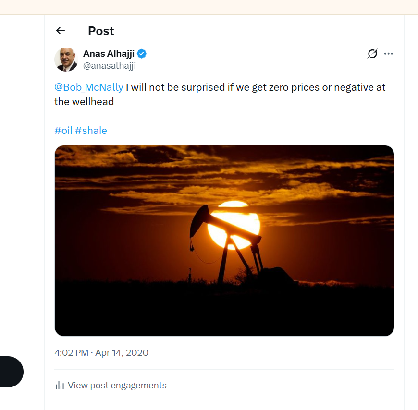Follow the #shale hashtag
418x410 pixels.
(91, 130)
